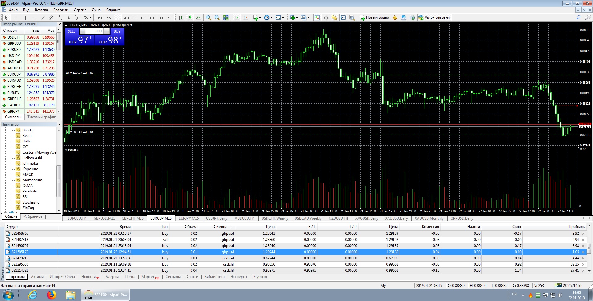Select the draw text label tool

(69, 18)
